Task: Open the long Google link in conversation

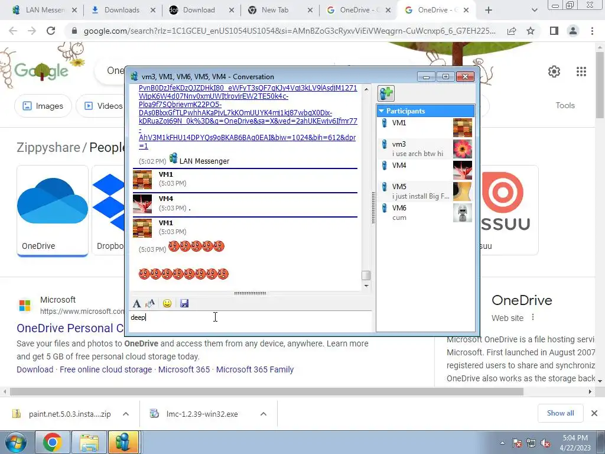Action: click(248, 117)
